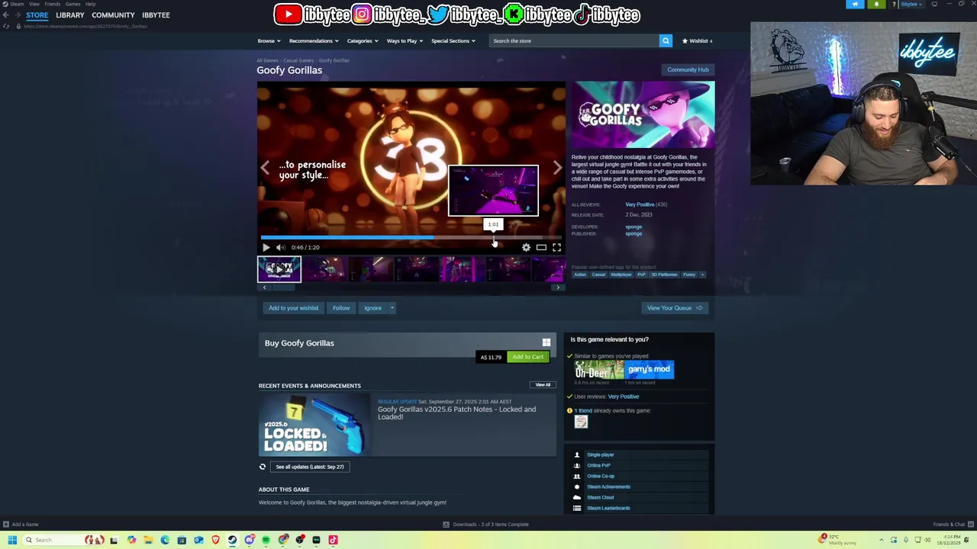
Task: Open Very Positive all reviews link
Action: (640, 204)
